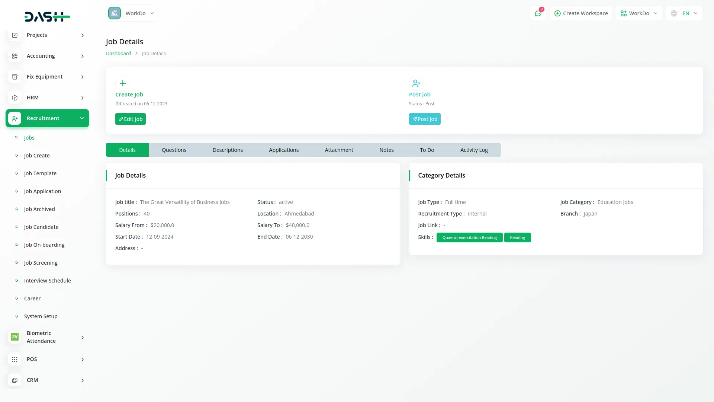Click the Projects sidebar icon
This screenshot has width=714, height=402.
click(15, 35)
